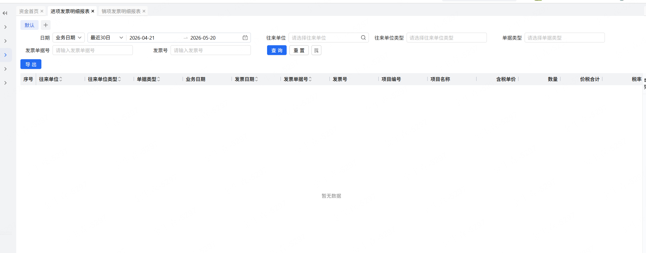This screenshot has height=253, width=646.
Task: Expand the first sidebar menu chevron
Action: point(5,27)
